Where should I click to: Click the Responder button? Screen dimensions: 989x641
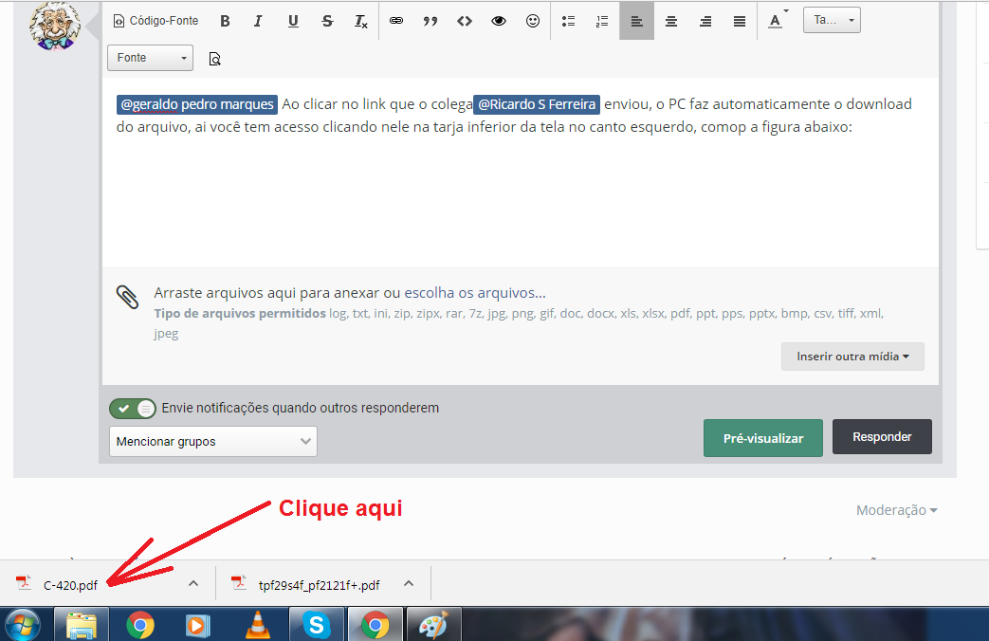tap(882, 436)
